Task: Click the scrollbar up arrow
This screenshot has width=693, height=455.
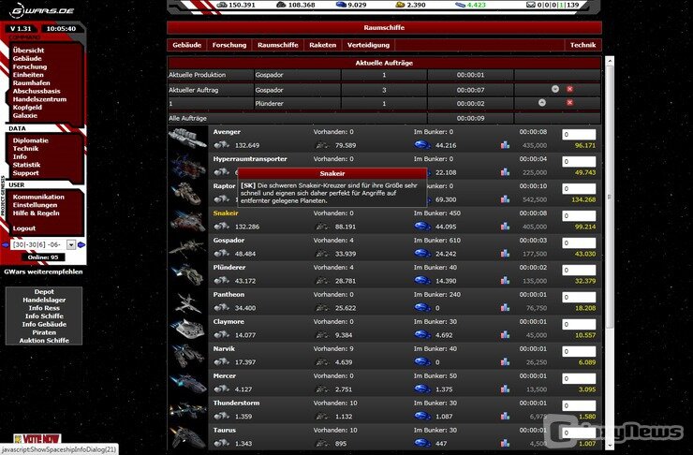Action: (610, 60)
